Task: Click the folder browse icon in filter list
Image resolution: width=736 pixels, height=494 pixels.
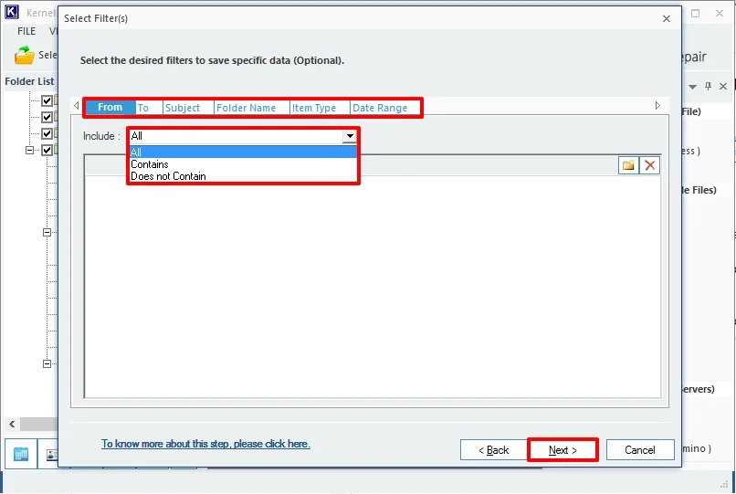Action: point(628,165)
